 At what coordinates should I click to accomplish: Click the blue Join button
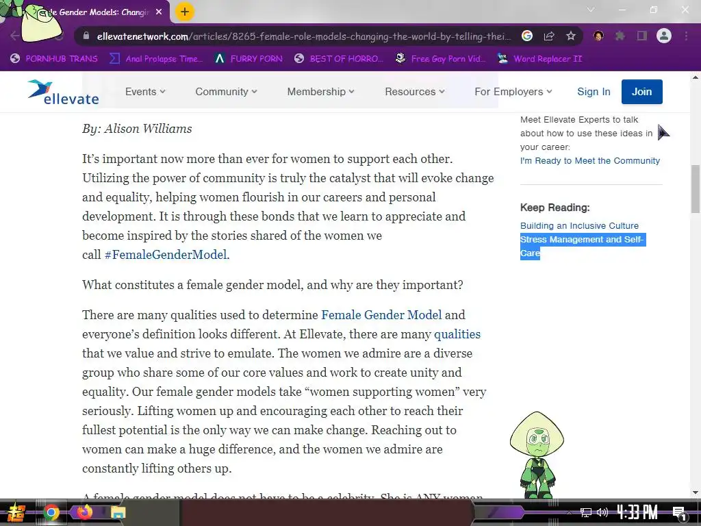(x=642, y=92)
